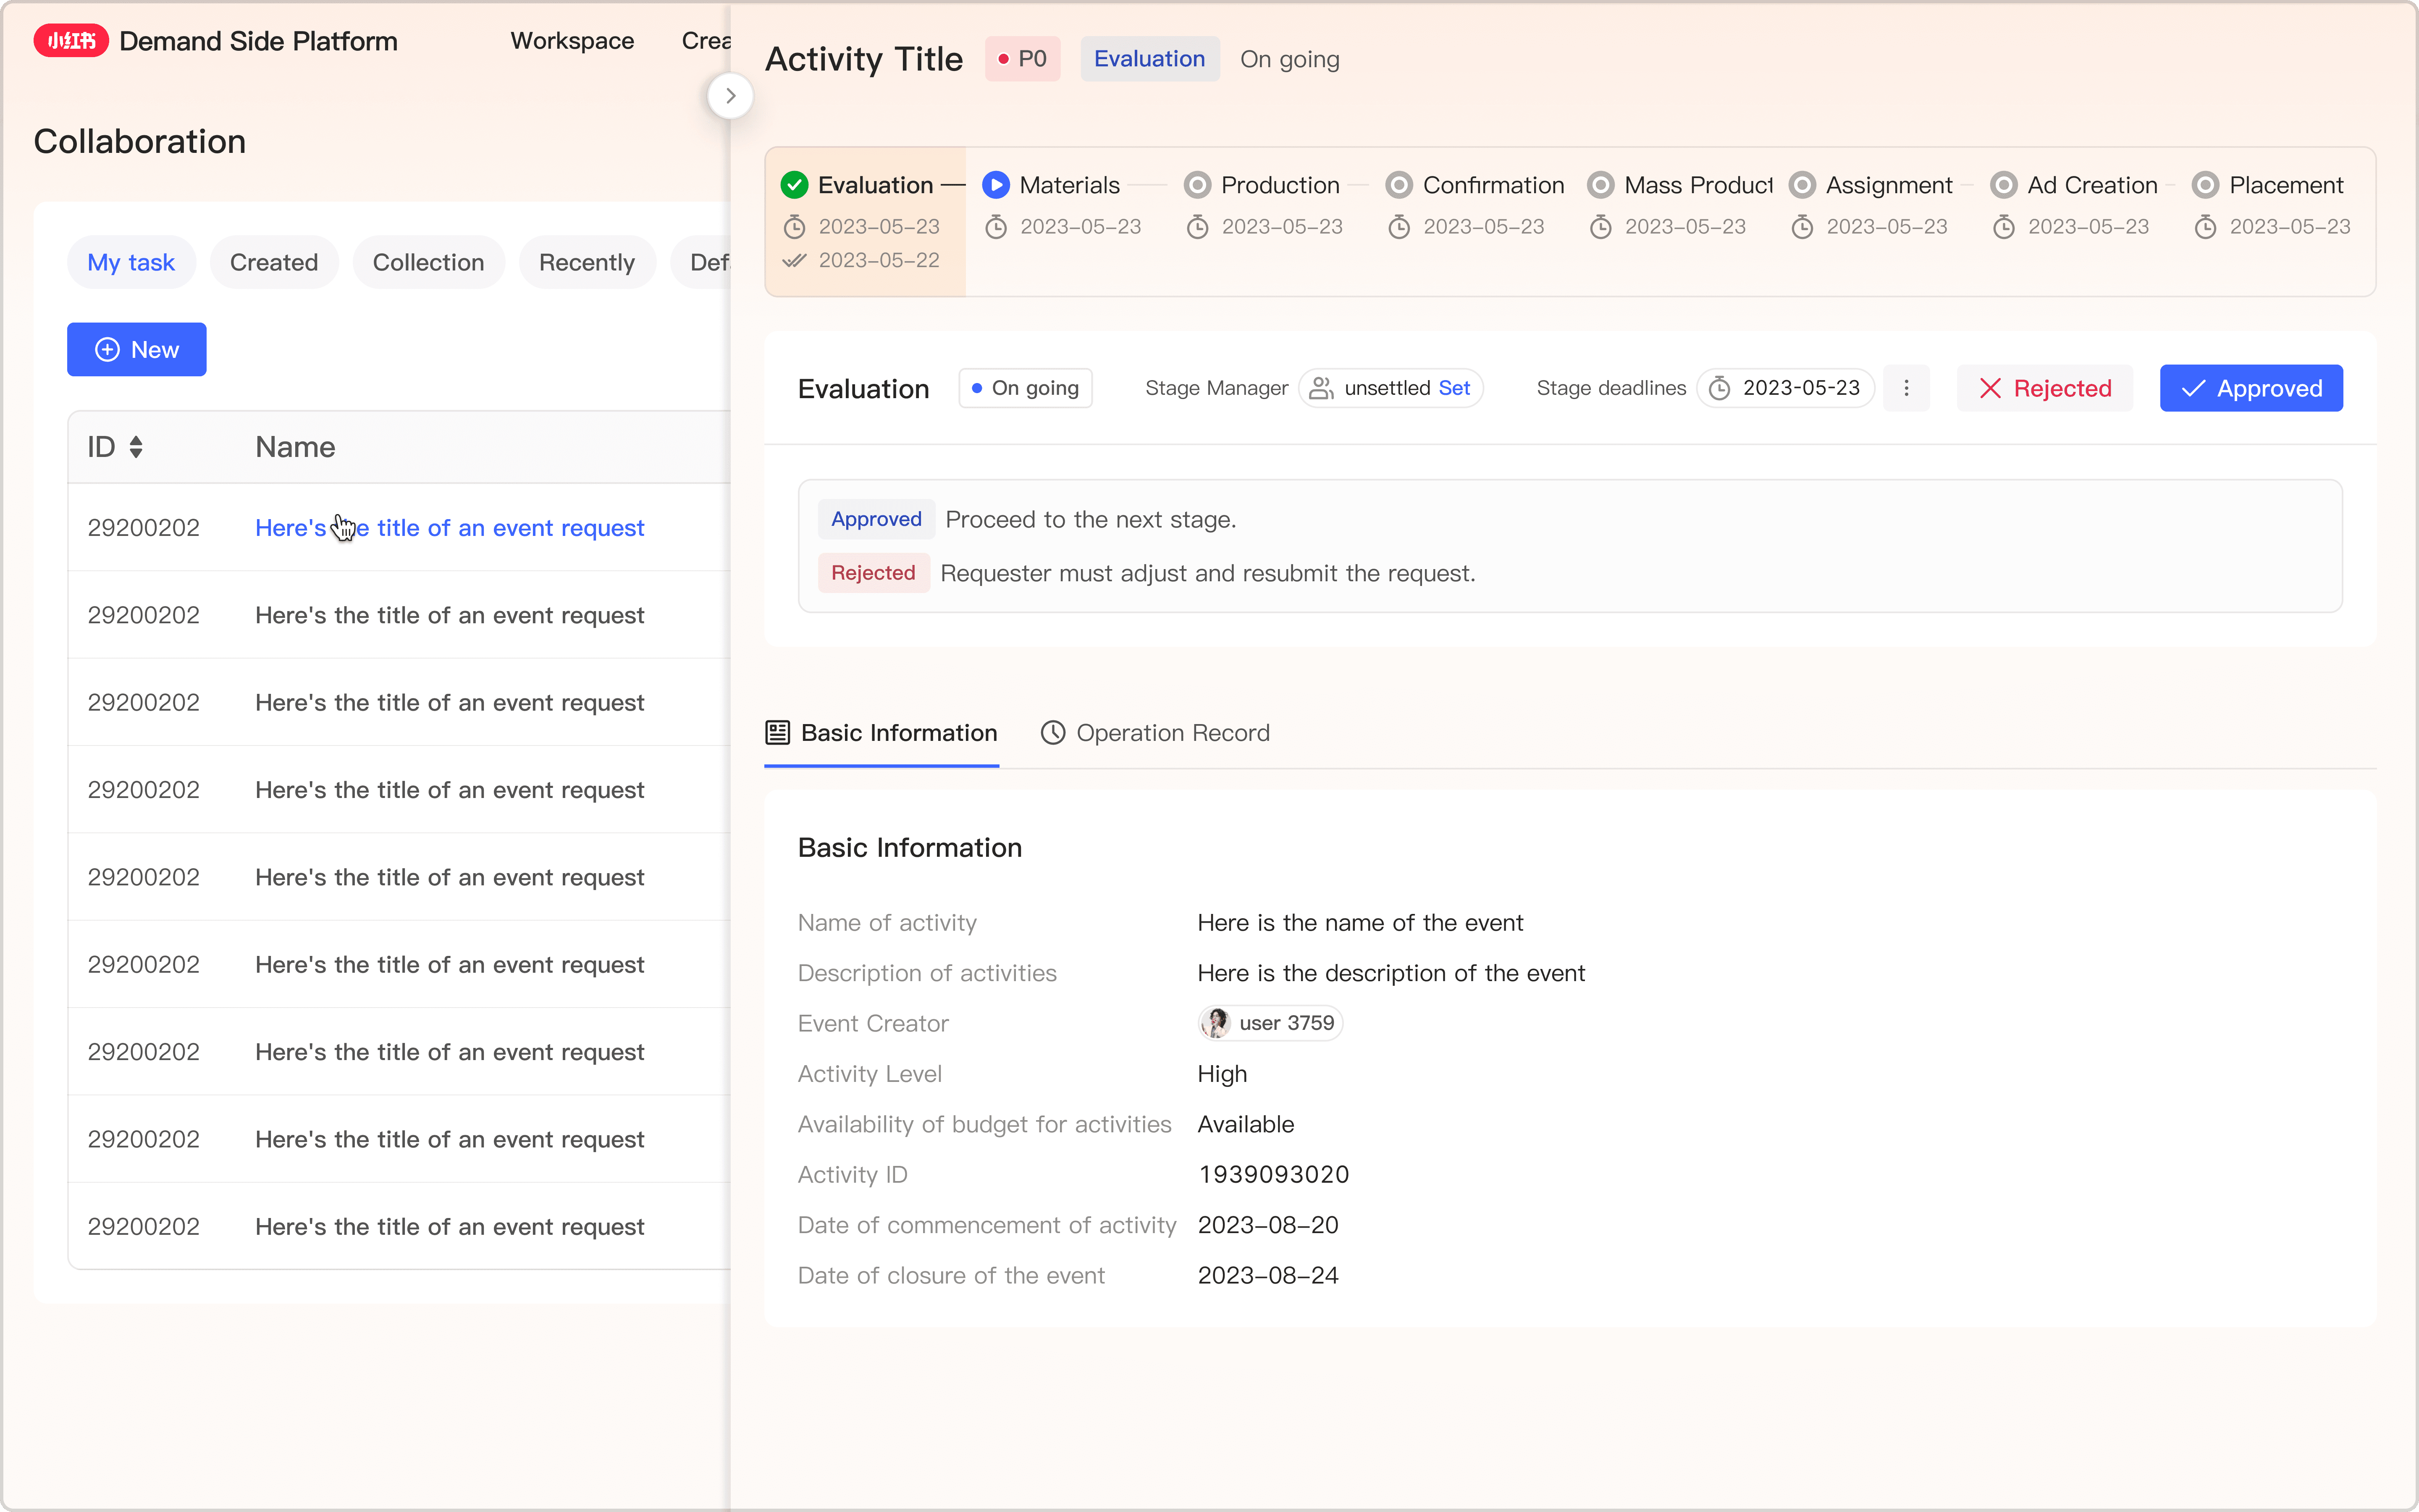
Task: Click the Xiaohongshu red logo icon
Action: pyautogui.click(x=71, y=41)
